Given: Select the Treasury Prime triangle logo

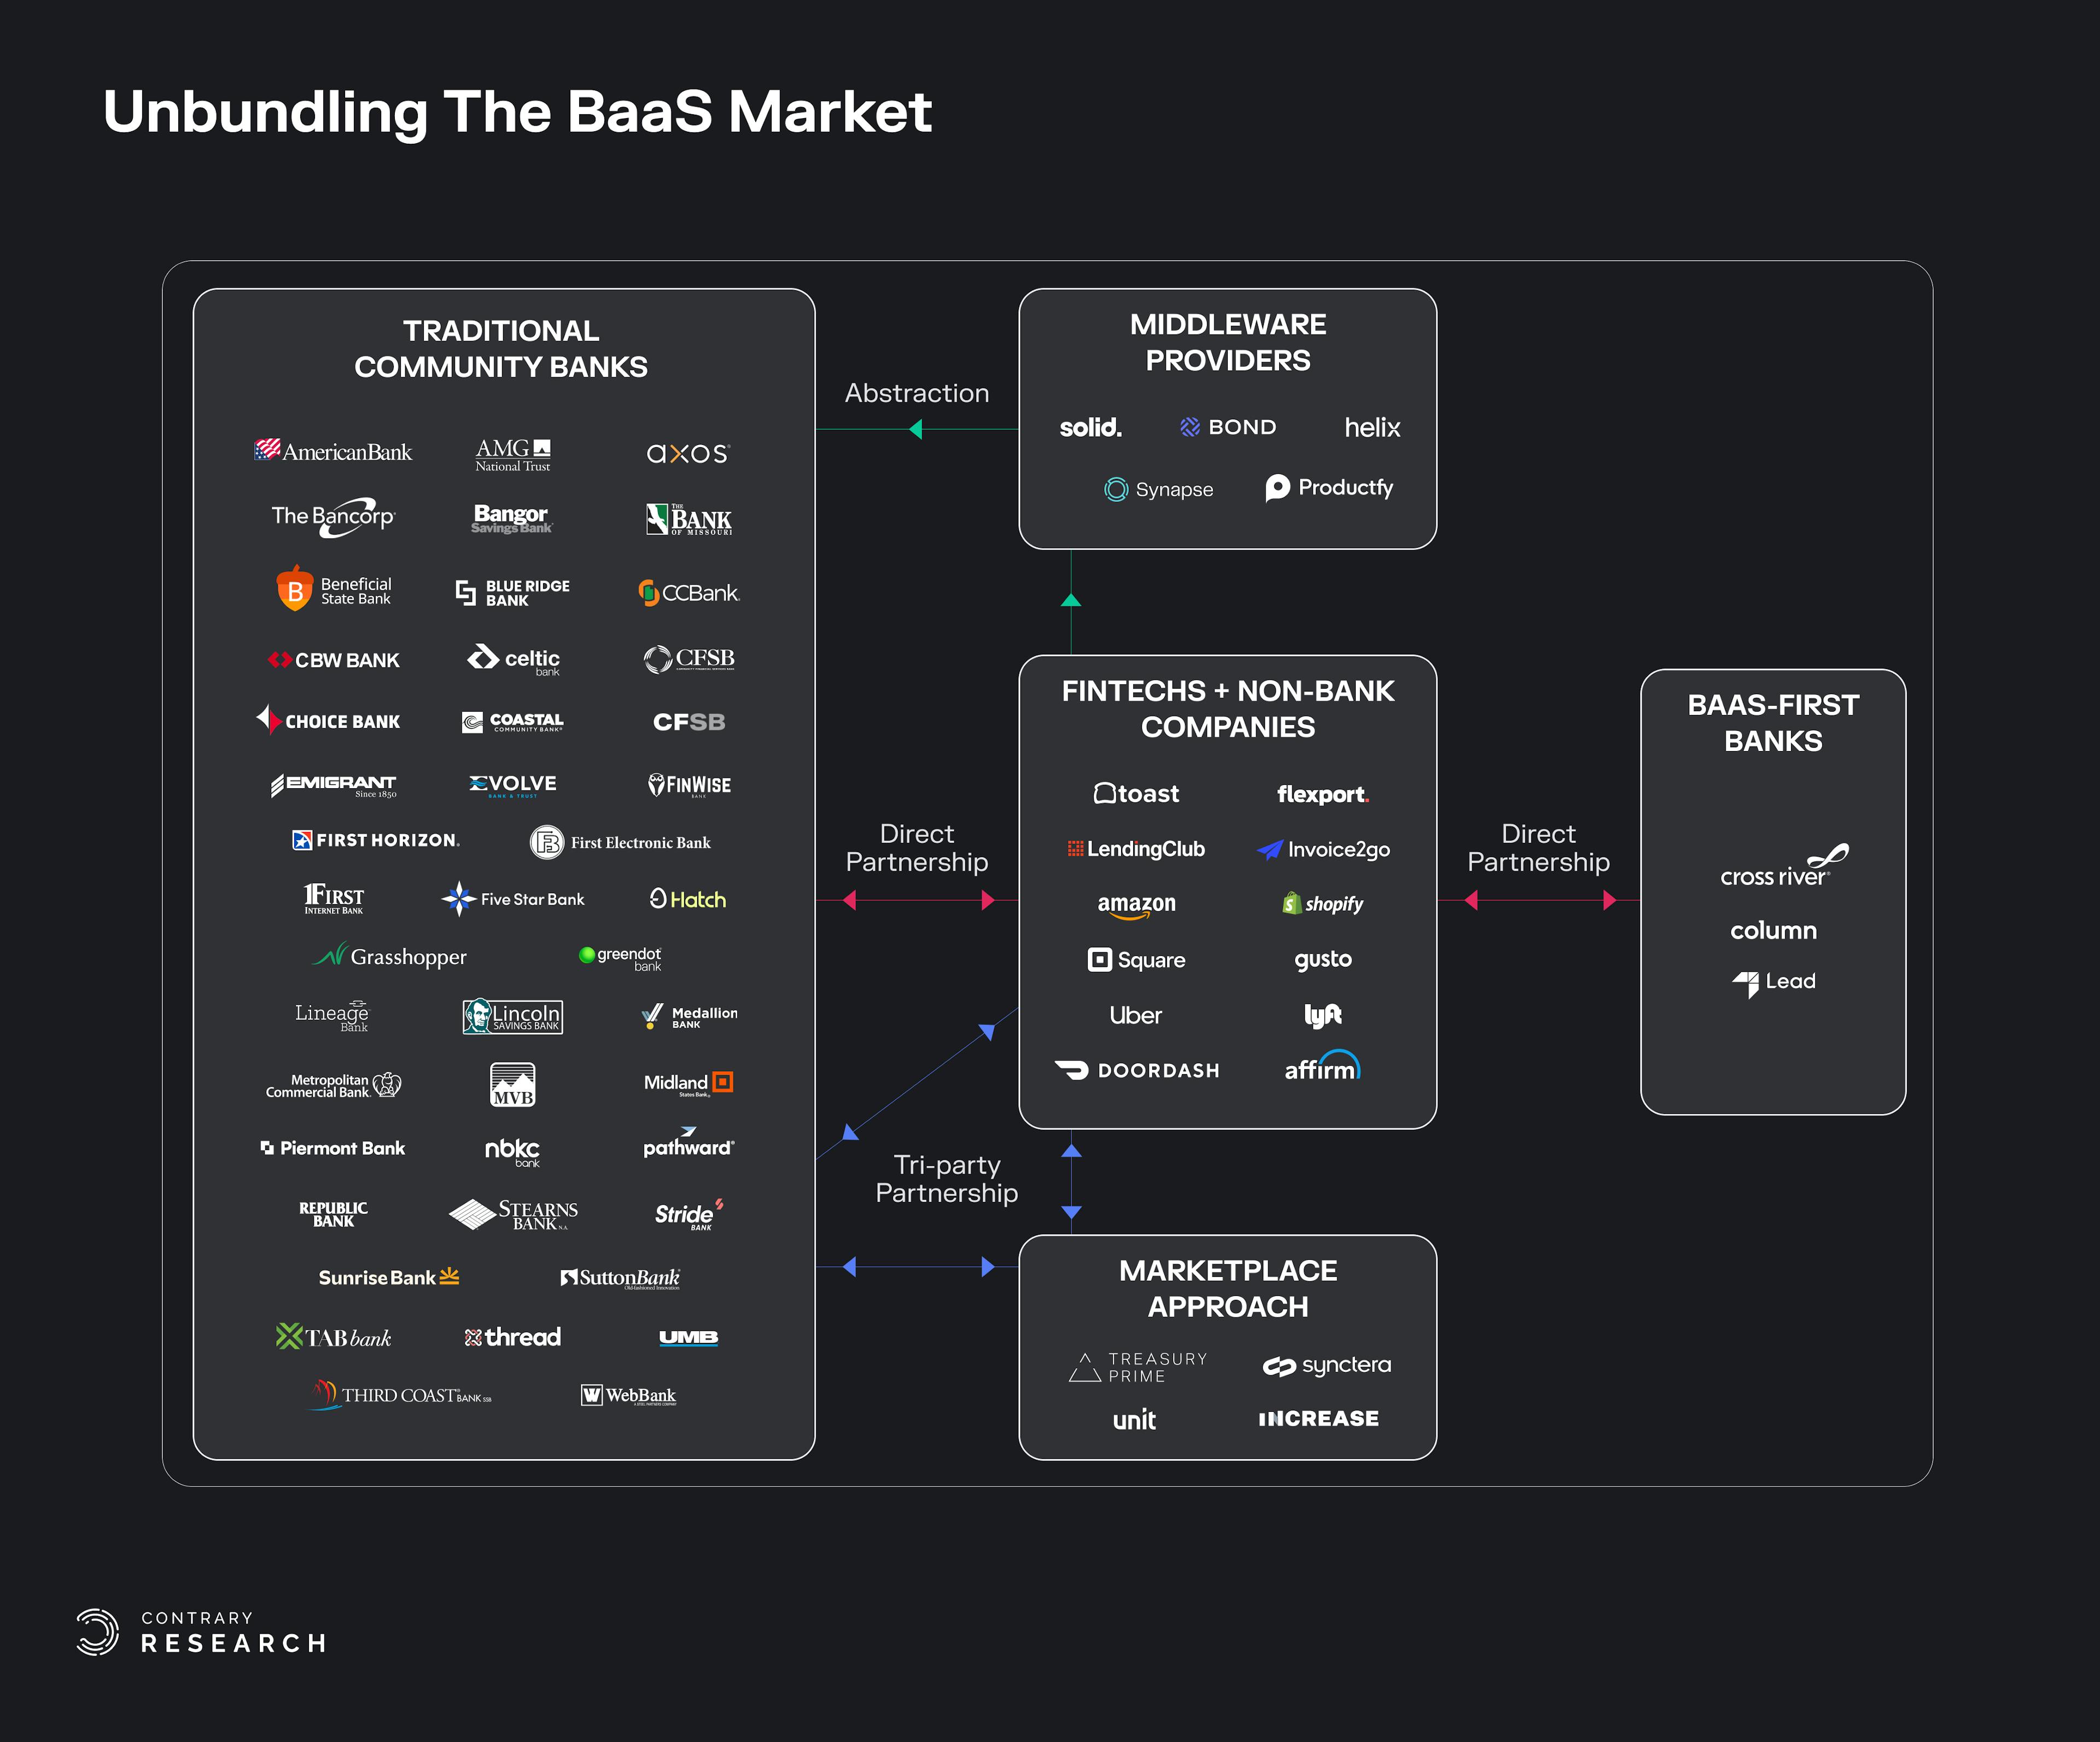Looking at the screenshot, I should point(1085,1367).
